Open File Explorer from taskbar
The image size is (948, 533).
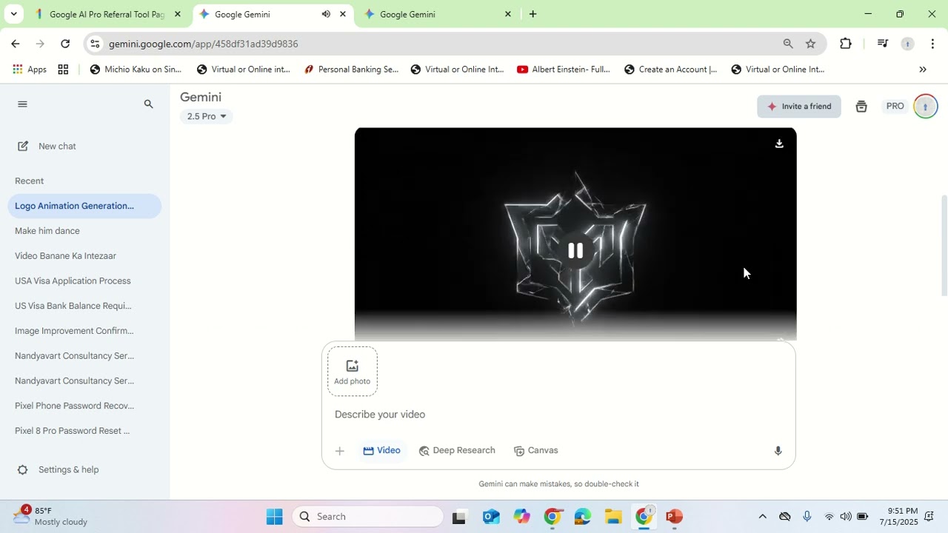tap(612, 517)
